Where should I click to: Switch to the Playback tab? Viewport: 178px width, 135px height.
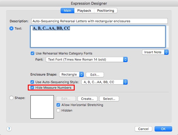[x=84, y=11]
